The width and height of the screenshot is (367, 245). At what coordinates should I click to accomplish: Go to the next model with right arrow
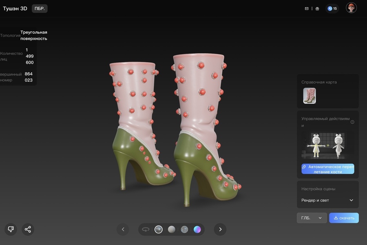click(220, 230)
